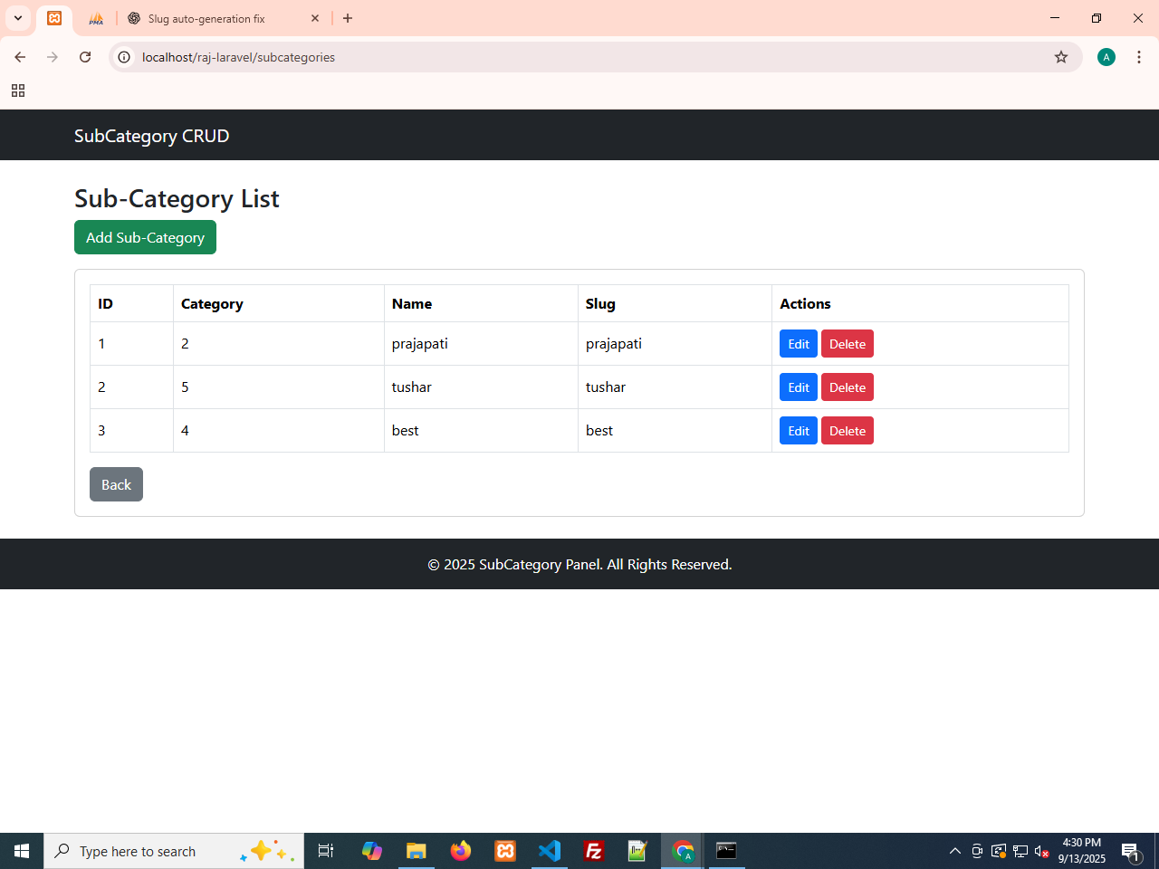This screenshot has width=1159, height=869.
Task: Click the site information icon in address bar
Action: (x=125, y=57)
